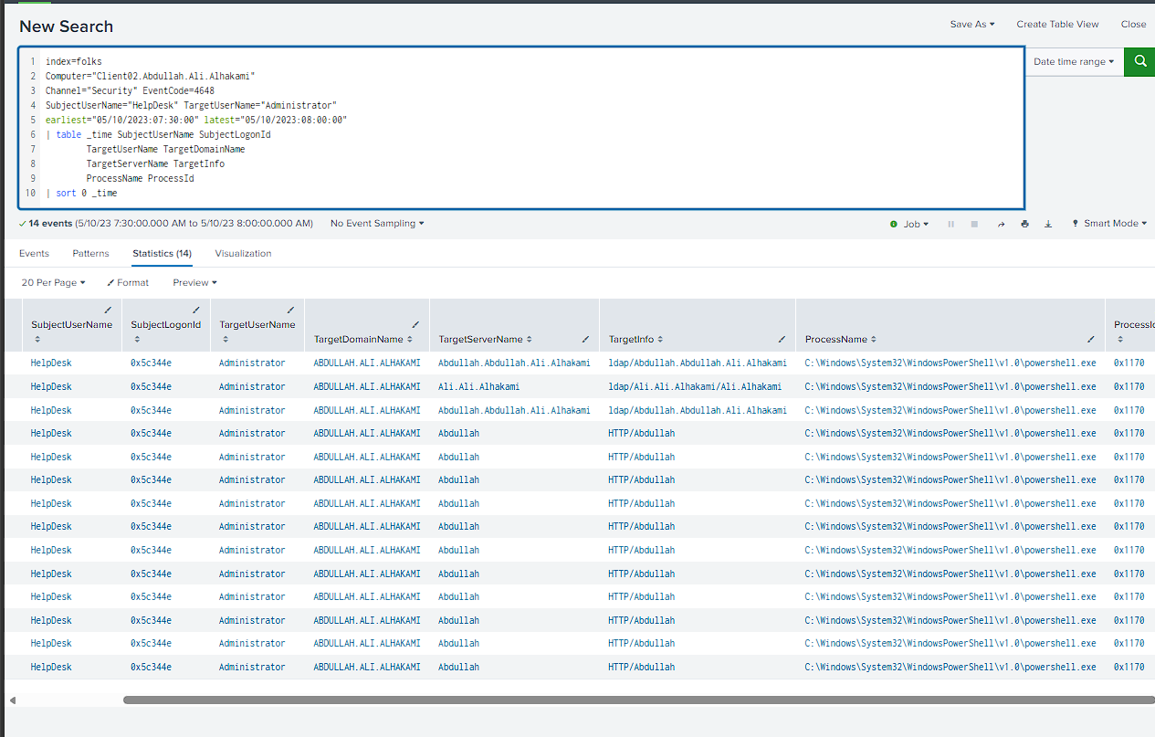
Task: Click the Create Table View button
Action: [1057, 25]
